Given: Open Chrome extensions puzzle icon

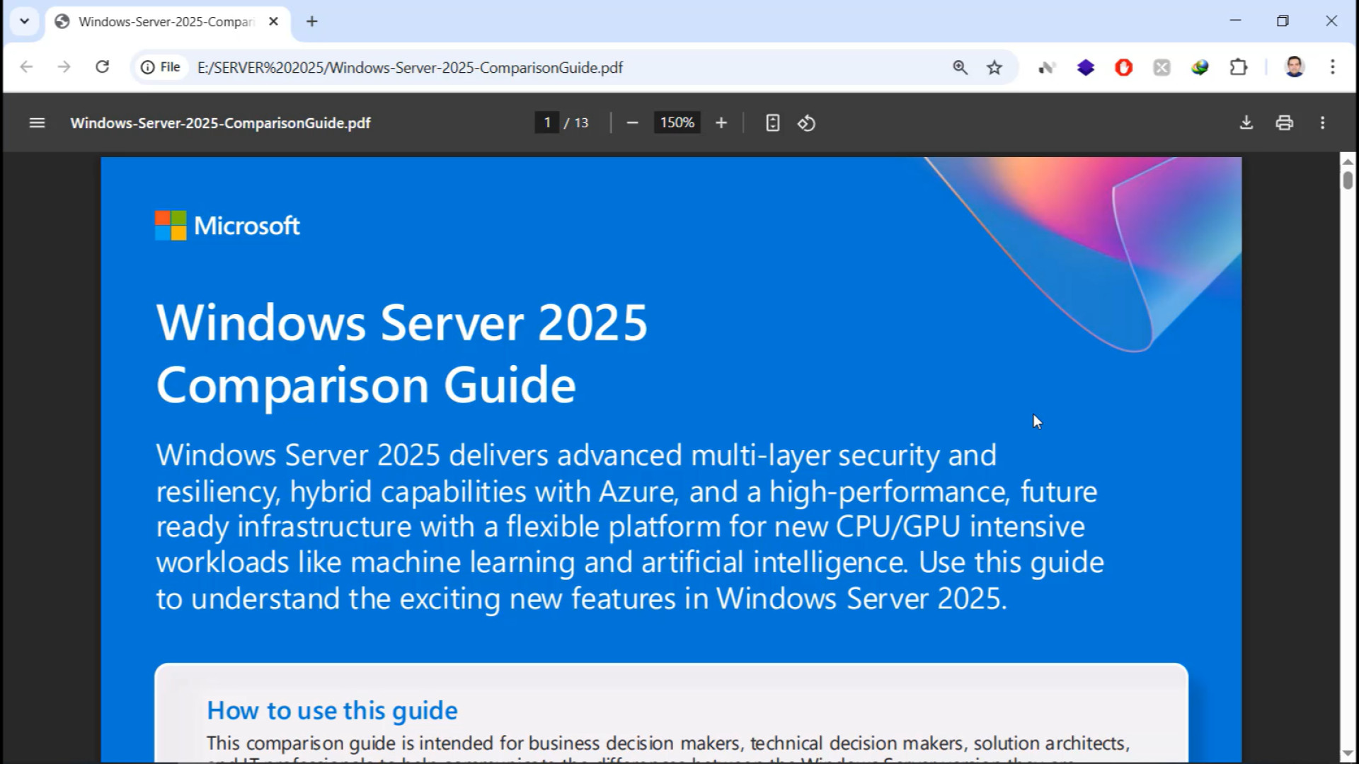Looking at the screenshot, I should click(1238, 67).
